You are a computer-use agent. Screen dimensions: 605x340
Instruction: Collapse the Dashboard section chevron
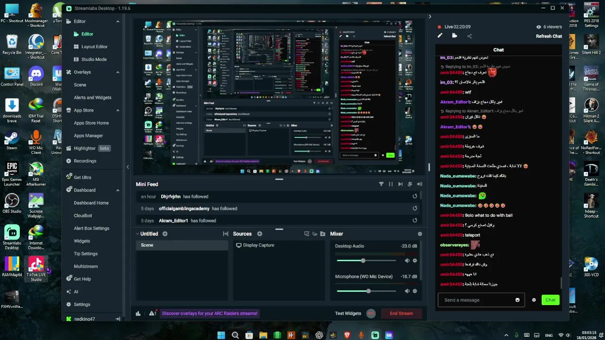click(x=118, y=190)
